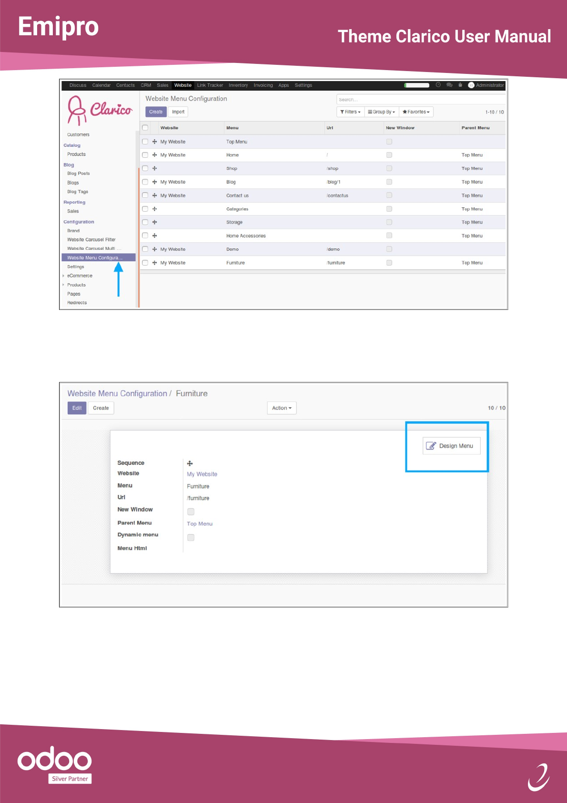Click the Edit button in Furniture form
567x803 pixels.
tap(77, 408)
